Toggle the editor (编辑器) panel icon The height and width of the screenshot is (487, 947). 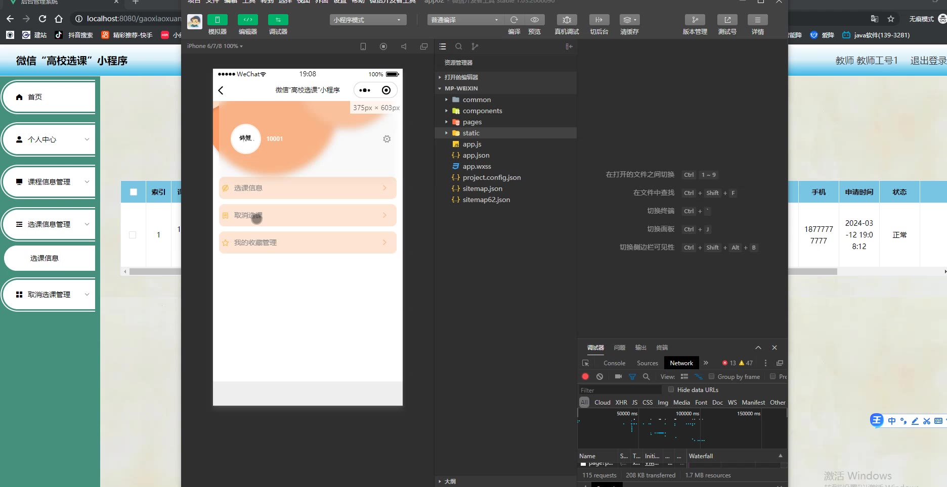[x=247, y=20]
